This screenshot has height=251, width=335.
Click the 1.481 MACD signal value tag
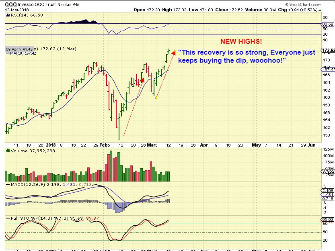327,195
